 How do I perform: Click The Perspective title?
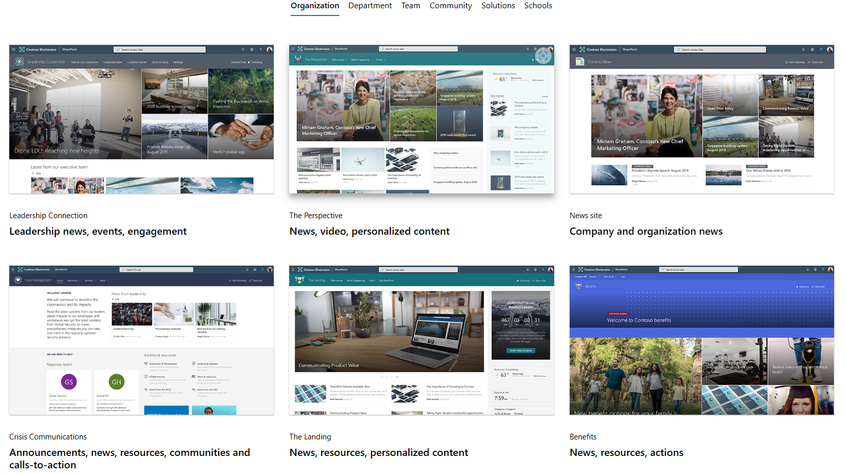316,216
